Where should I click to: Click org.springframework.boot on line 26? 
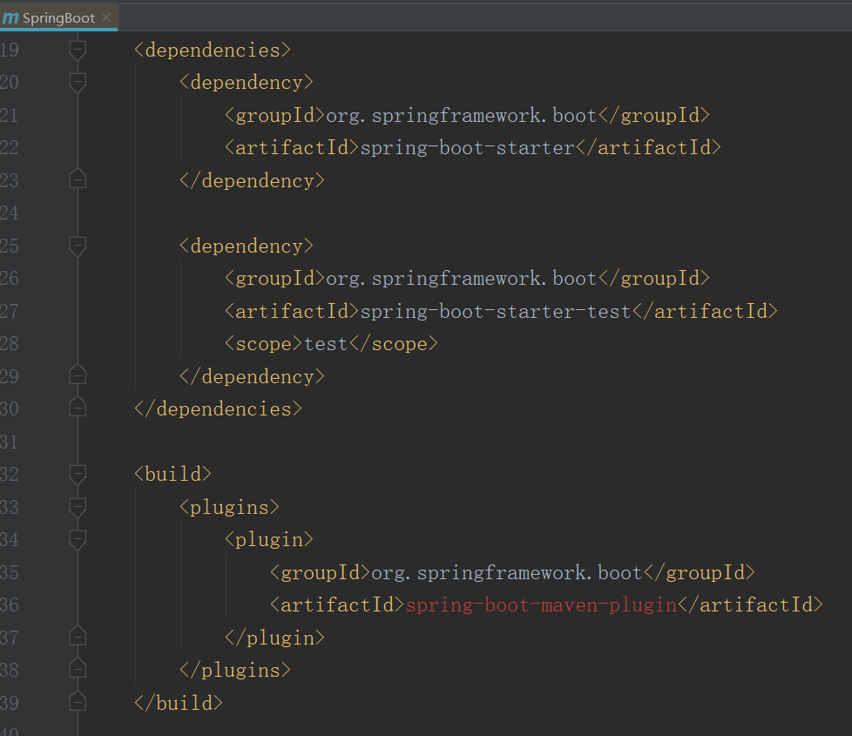(462, 279)
